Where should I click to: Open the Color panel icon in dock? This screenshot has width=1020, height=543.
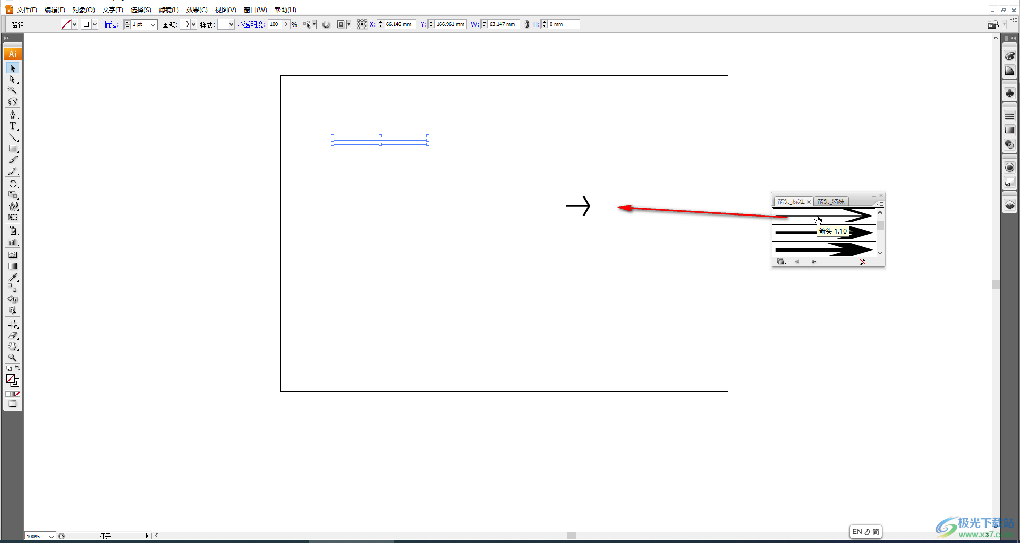pos(1009,56)
